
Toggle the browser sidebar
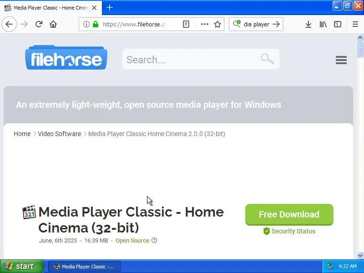[338, 24]
